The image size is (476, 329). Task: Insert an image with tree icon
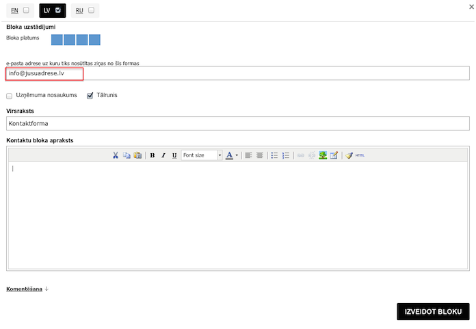323,155
